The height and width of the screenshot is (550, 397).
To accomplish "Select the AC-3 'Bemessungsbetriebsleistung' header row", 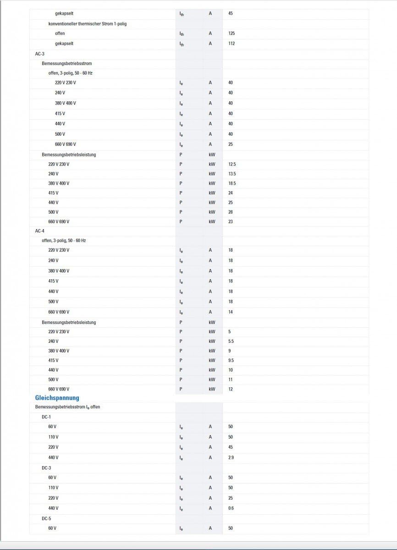I will point(199,154).
